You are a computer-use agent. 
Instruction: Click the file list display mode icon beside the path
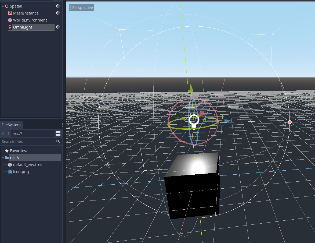[58, 133]
